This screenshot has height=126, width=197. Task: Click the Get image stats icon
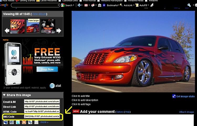coord(174,96)
